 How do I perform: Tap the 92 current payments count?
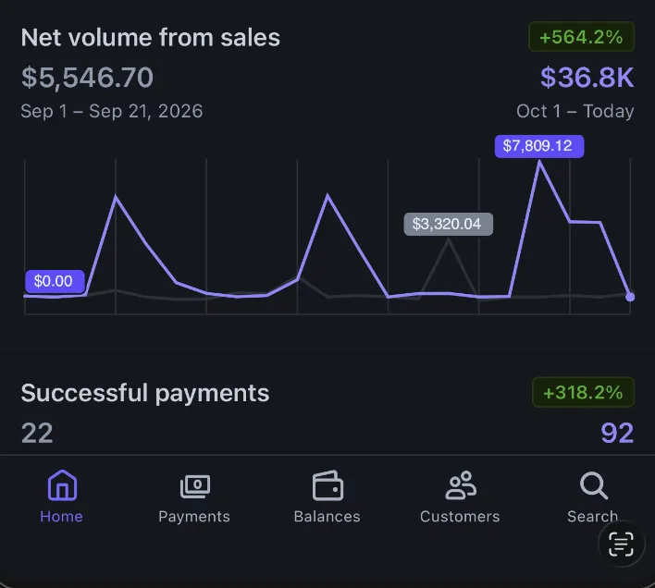tap(617, 434)
